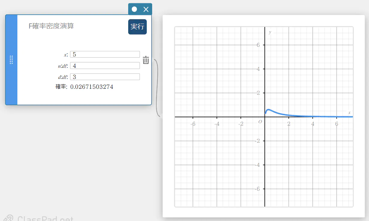Click the y axis label at the top of the graph
Image resolution: width=369 pixels, height=221 pixels.
point(270,32)
